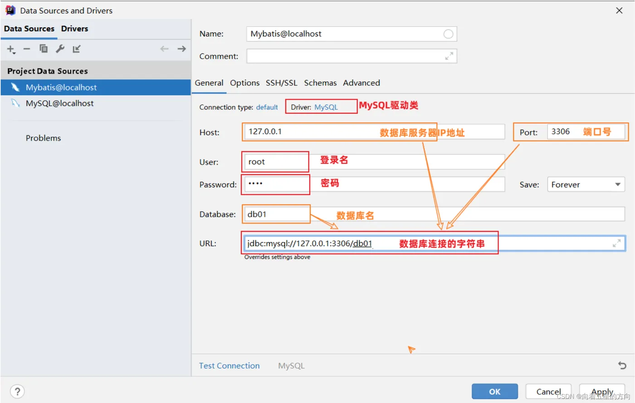Viewport: 635px width, 403px height.
Task: Click the OK button
Action: click(494, 392)
